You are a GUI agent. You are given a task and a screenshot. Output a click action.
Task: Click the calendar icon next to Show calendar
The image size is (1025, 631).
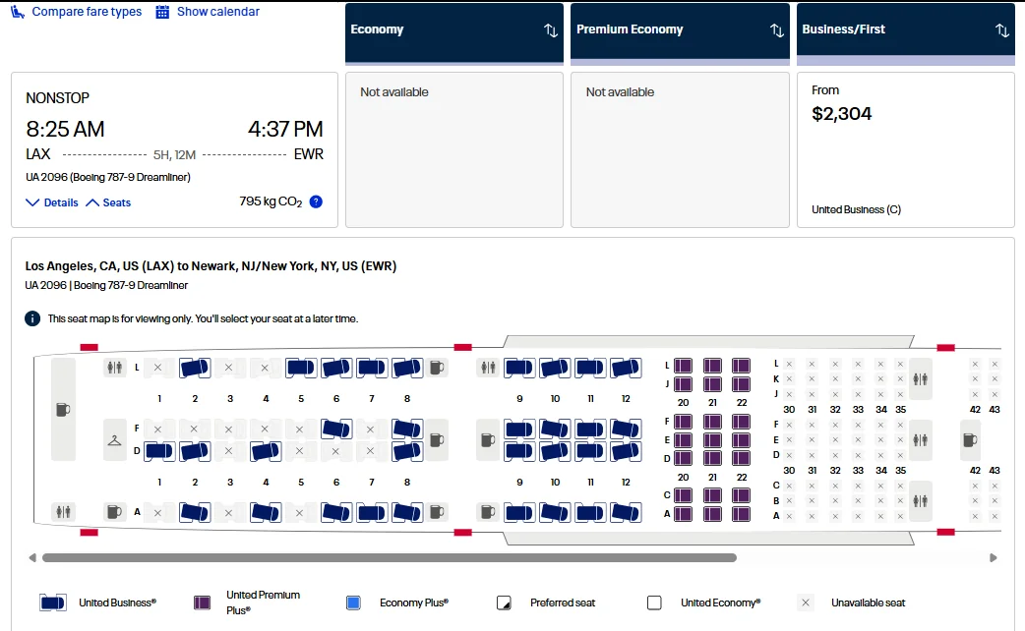(163, 12)
